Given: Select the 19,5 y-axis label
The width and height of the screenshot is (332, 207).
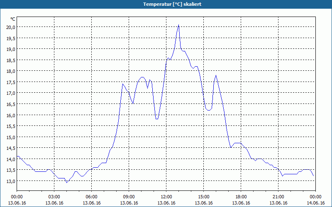Looking at the screenshot, I should (x=11, y=38).
